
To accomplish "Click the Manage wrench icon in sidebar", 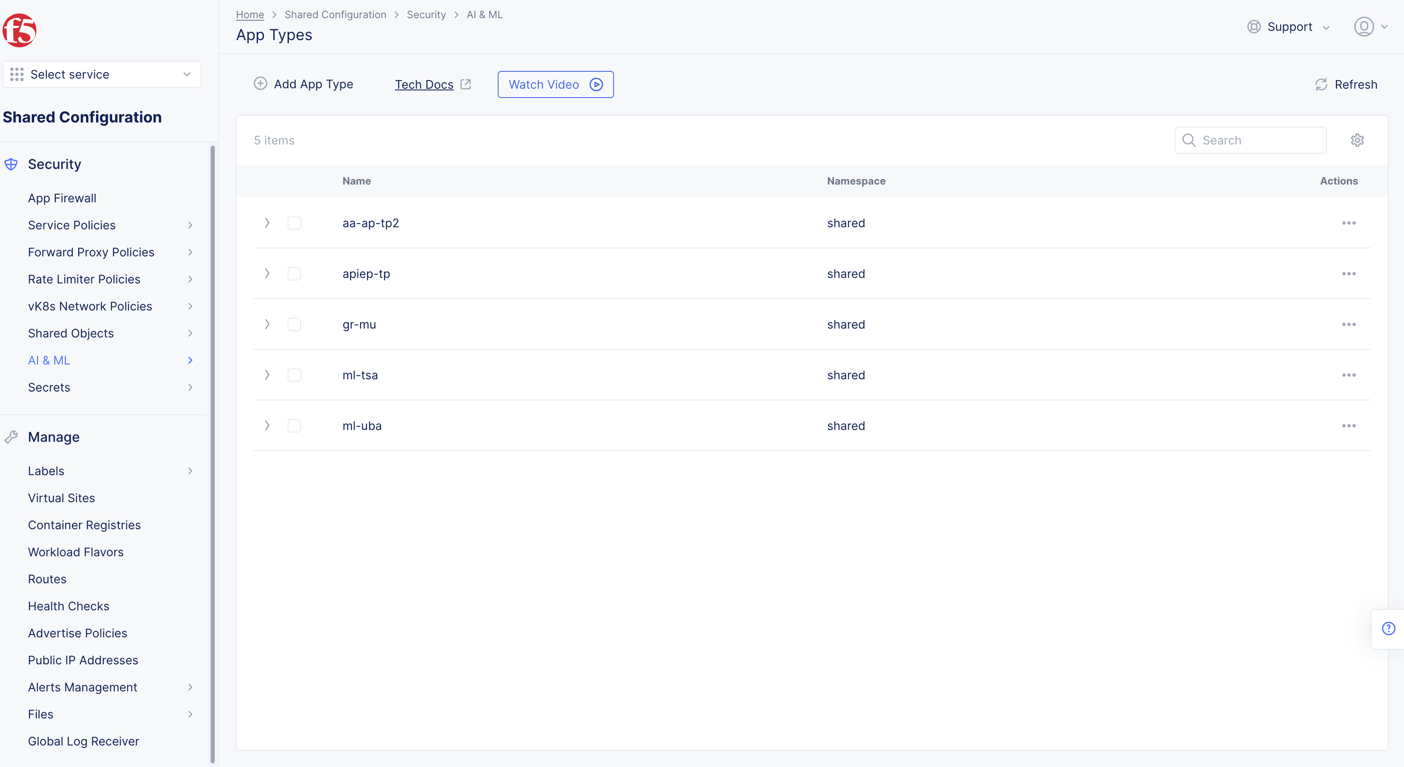I will click(x=11, y=437).
